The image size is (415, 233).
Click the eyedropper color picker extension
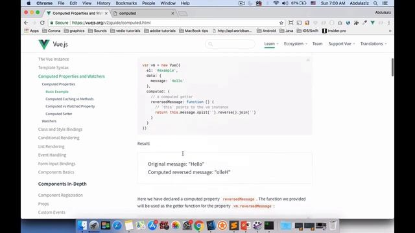(364, 23)
